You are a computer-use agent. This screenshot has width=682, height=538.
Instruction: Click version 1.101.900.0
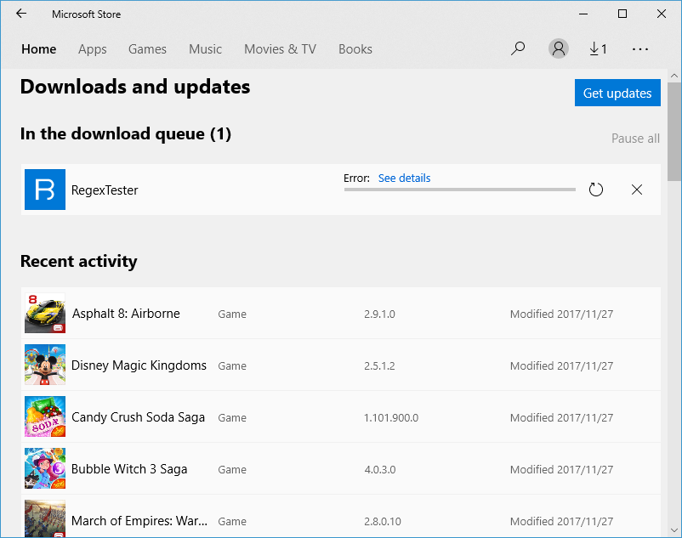pos(391,417)
